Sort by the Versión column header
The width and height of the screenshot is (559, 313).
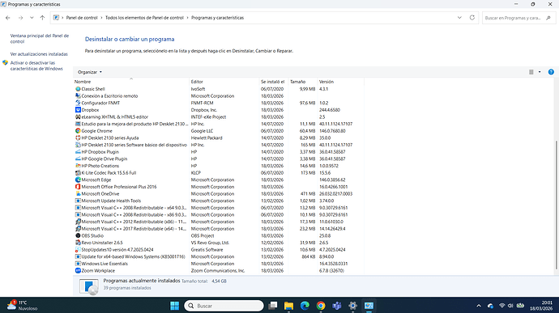(x=340, y=82)
